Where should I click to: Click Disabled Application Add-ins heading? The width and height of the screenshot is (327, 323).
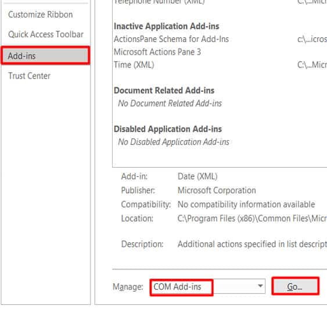[168, 129]
